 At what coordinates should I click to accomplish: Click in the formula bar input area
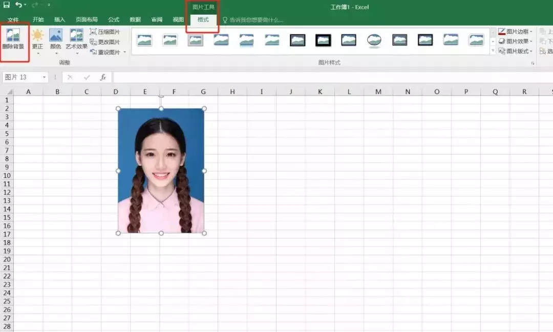point(333,77)
